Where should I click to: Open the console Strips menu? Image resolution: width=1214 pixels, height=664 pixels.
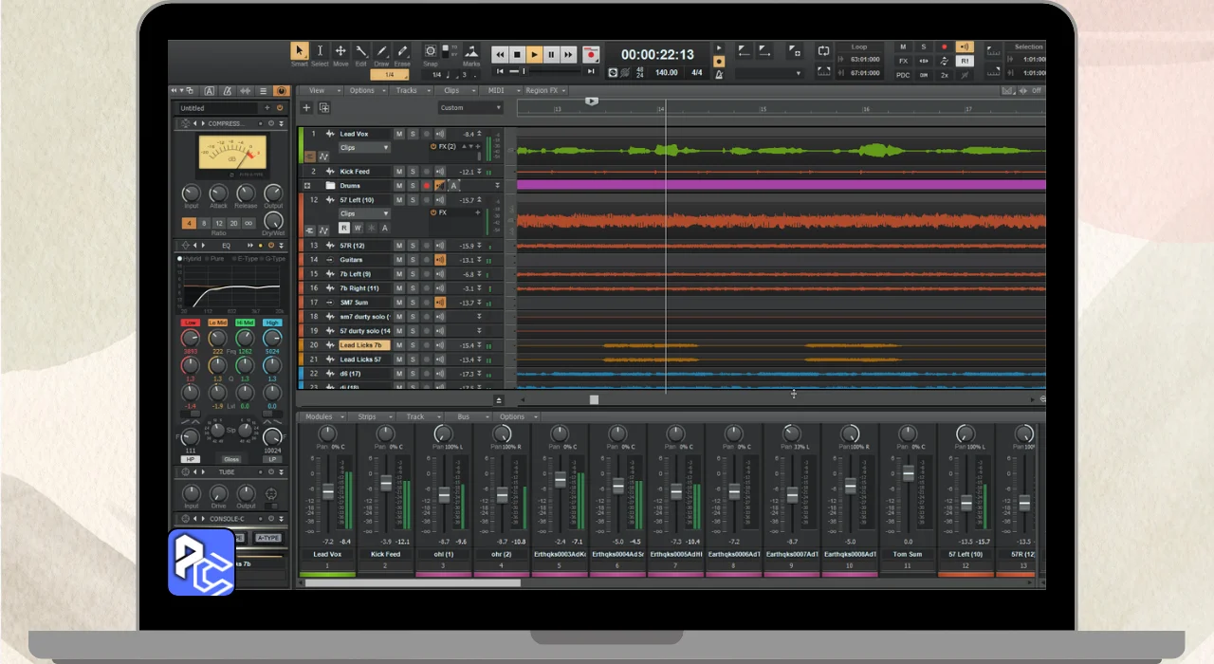click(x=368, y=416)
